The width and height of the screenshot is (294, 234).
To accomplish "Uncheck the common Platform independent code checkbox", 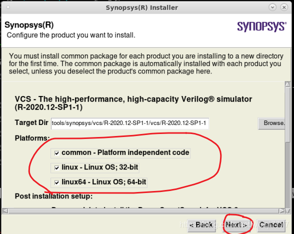I will click(x=57, y=153).
